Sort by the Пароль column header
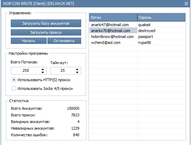This screenshot has width=191, height=146. (x=161, y=17)
